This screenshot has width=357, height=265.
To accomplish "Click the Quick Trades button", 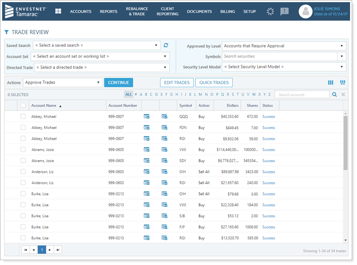I will point(213,83).
